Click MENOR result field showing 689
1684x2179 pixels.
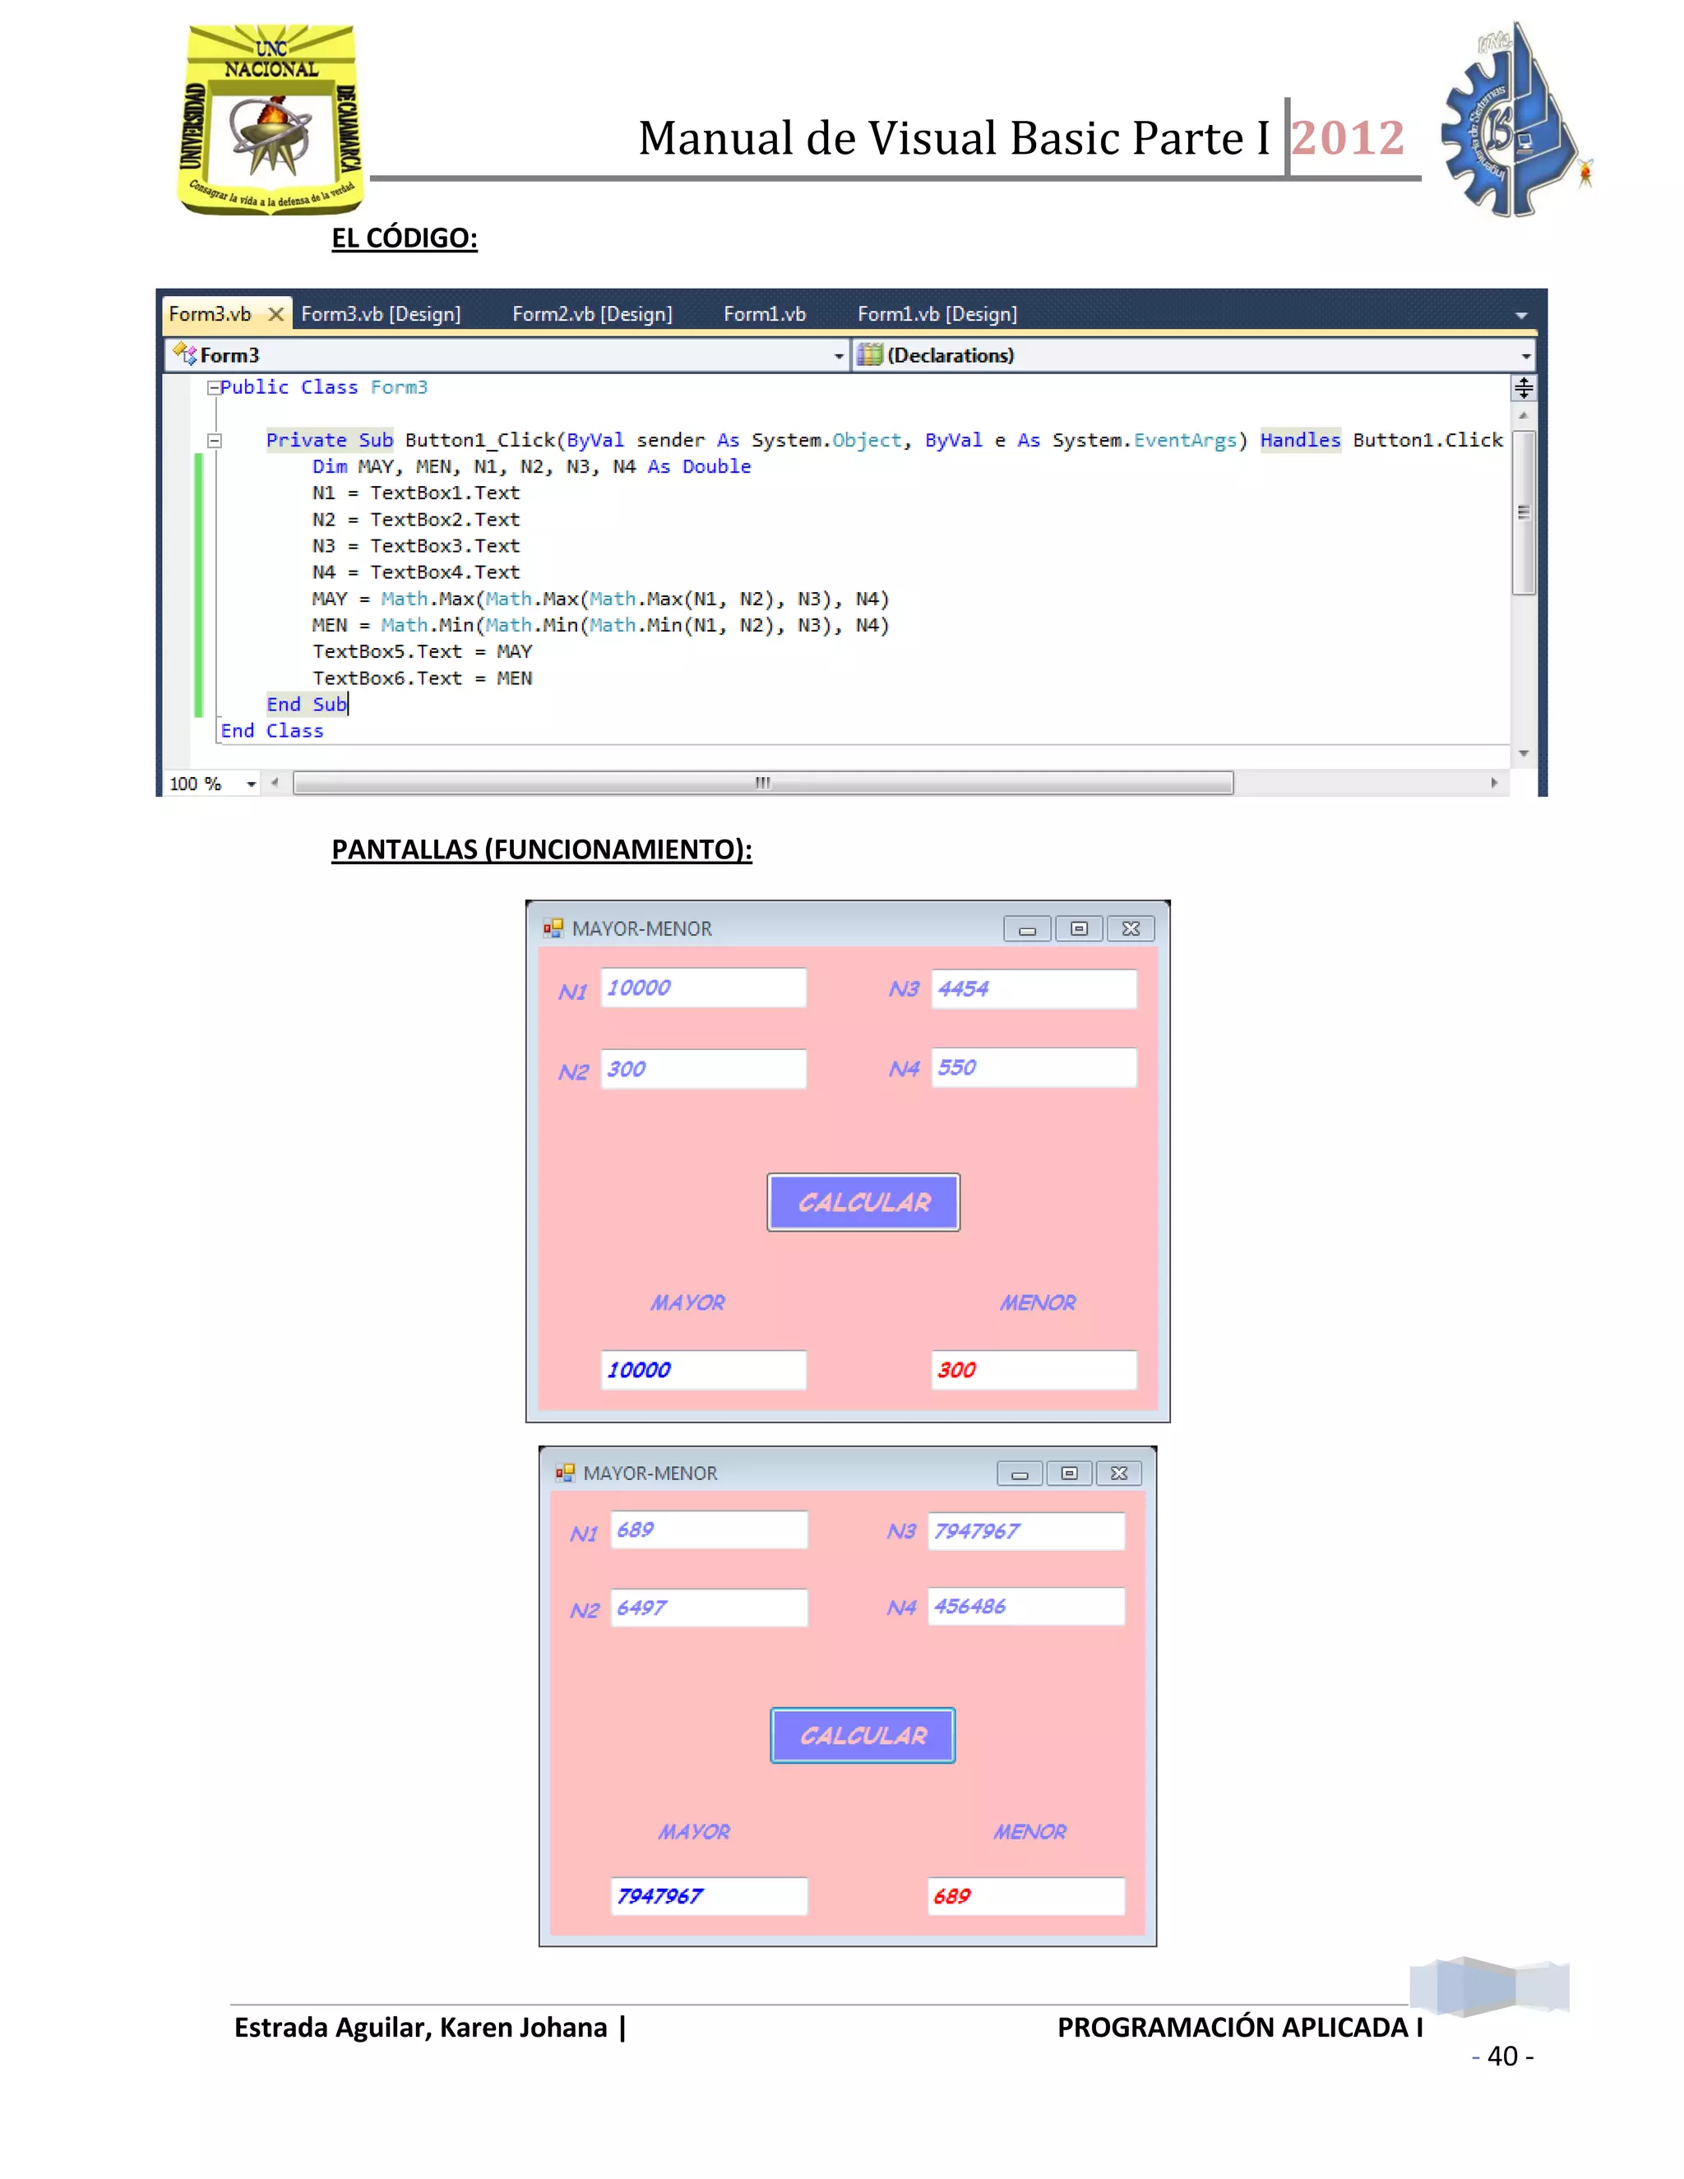click(x=1025, y=1895)
